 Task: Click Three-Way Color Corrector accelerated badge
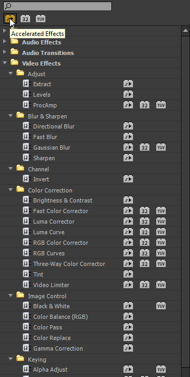128,263
